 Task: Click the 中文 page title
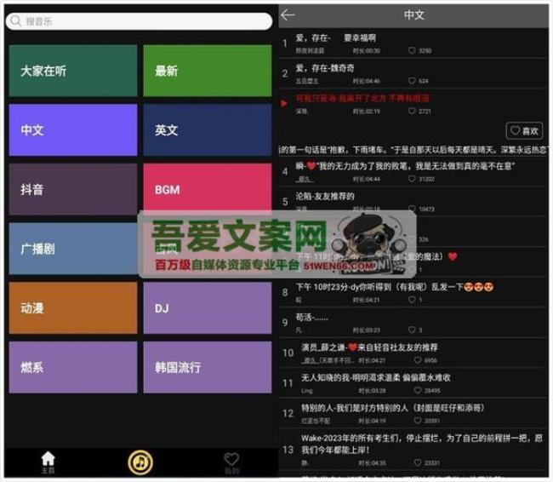point(414,14)
